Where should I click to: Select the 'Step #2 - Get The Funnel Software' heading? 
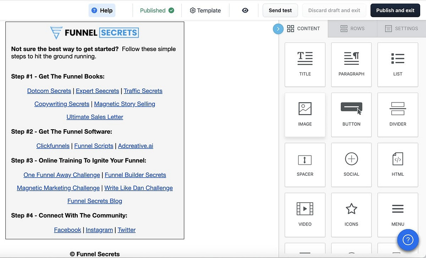[62, 132]
